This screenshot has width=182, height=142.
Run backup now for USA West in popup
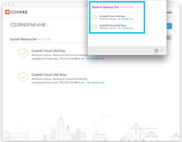click(x=126, y=28)
